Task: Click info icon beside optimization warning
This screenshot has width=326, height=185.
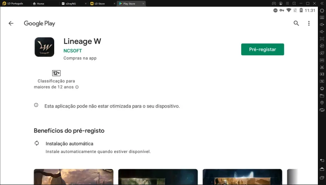Action: click(36, 105)
